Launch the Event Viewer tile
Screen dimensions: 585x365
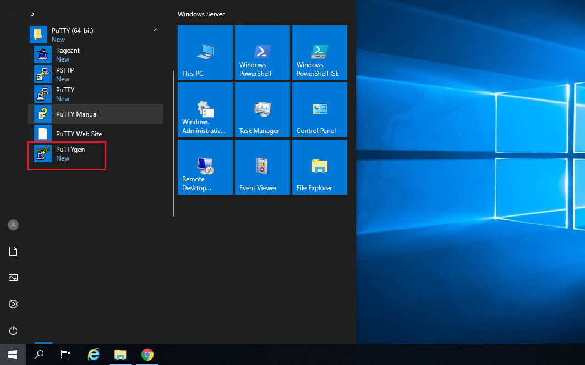(x=263, y=167)
